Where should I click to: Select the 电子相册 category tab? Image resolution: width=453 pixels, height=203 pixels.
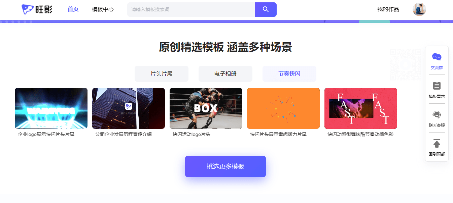225,74
